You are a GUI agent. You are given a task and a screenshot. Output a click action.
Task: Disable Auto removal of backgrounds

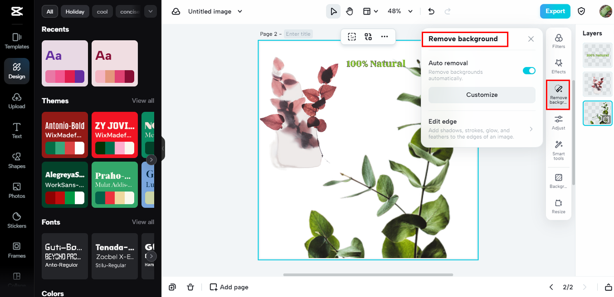pyautogui.click(x=529, y=70)
